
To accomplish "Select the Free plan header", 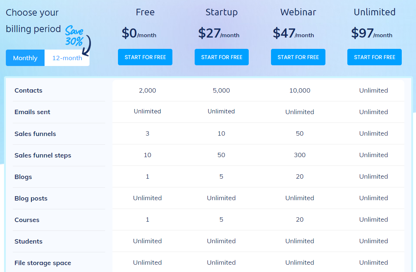I will pos(145,12).
